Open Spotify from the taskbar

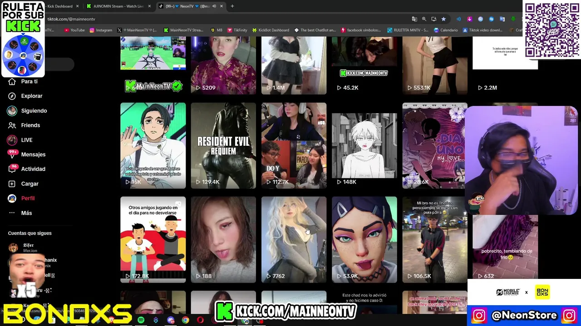(141, 320)
